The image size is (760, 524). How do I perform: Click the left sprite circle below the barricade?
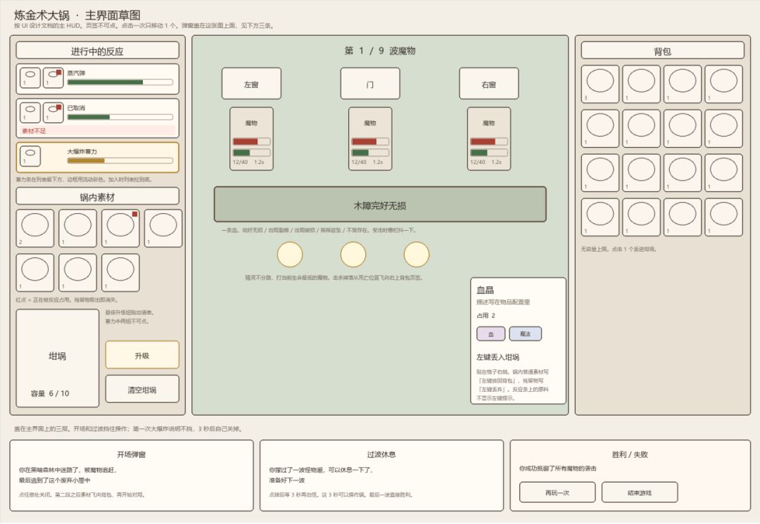point(290,255)
